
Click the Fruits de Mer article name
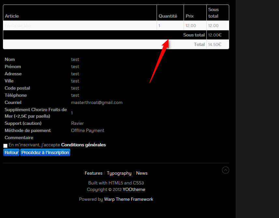tap(18, 25)
